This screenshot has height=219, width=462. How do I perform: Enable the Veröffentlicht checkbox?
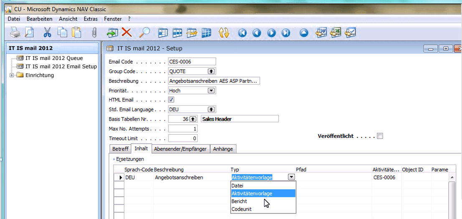(x=380, y=136)
